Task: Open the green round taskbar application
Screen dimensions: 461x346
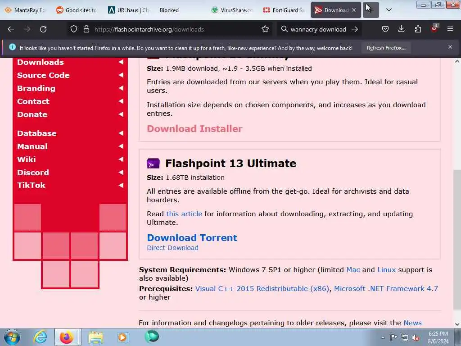Action: coord(152,337)
